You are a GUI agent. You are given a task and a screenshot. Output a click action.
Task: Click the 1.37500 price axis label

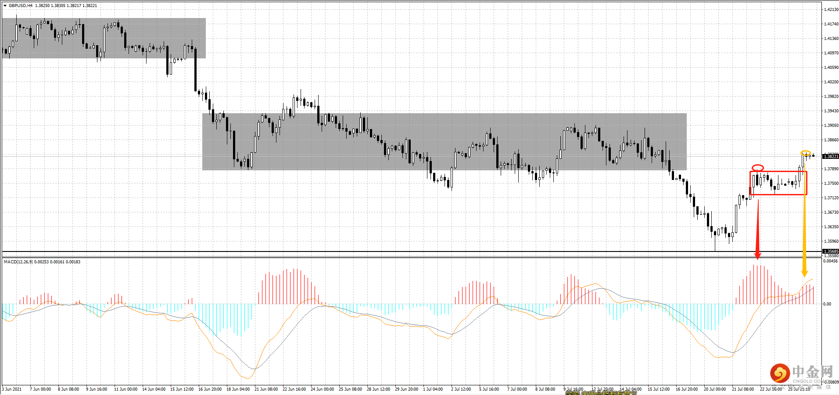pos(831,183)
